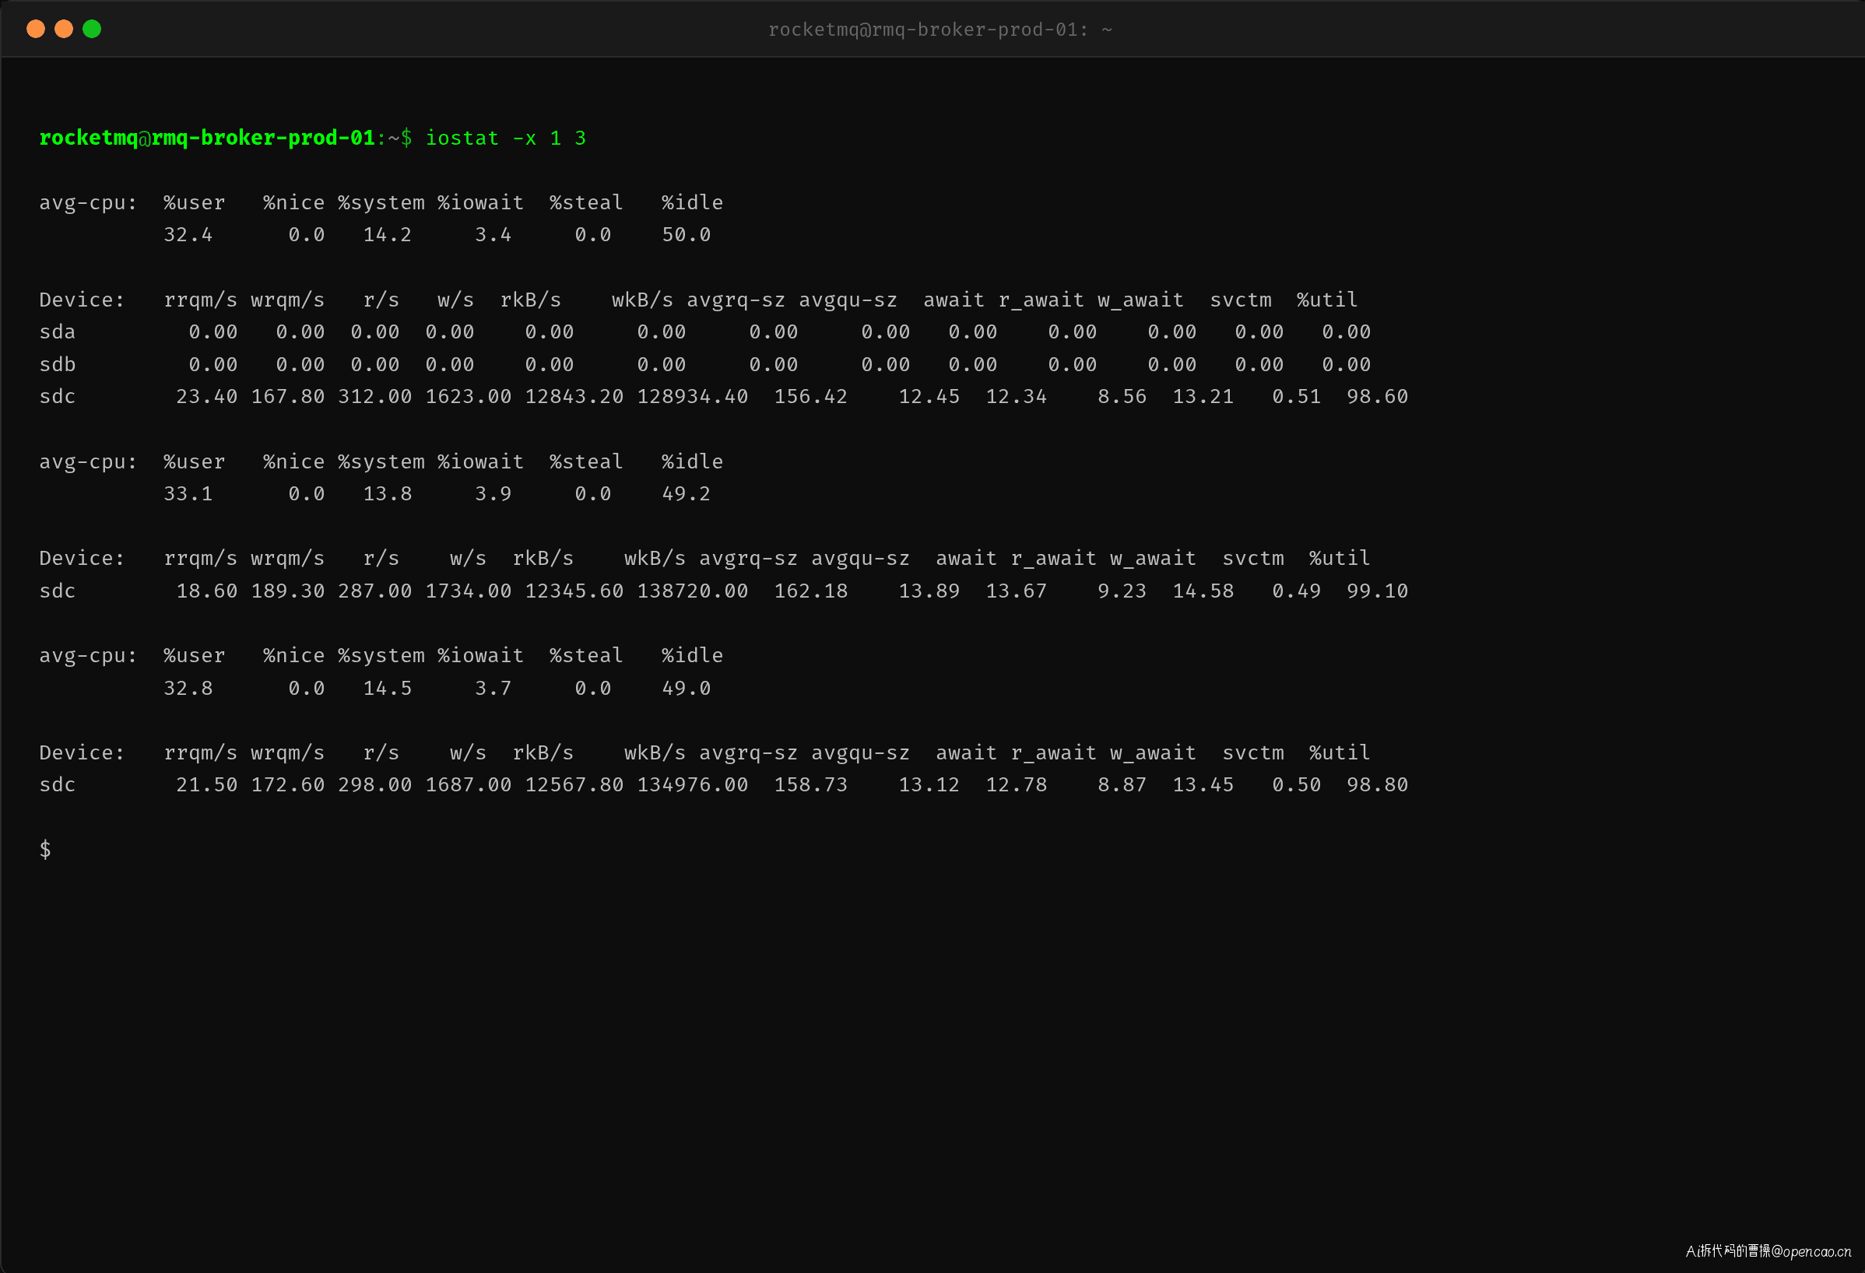The image size is (1865, 1273).
Task: Click the empty $ prompt at the bottom
Action: (x=45, y=850)
